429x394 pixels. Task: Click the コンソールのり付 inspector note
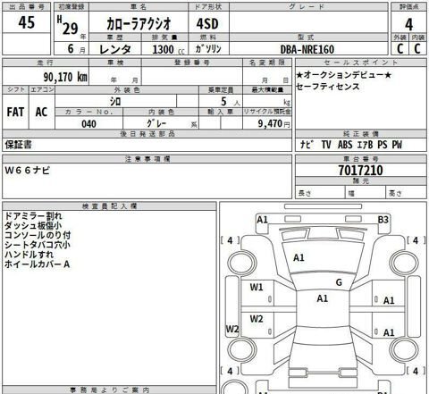click(38, 235)
